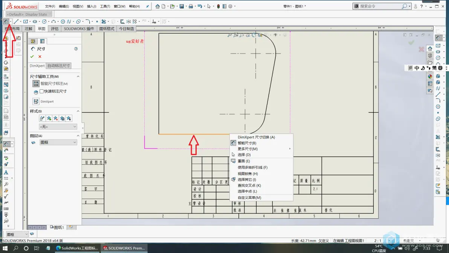Switch to the 评估 tab
Viewport: 449px width, 253px height.
(54, 29)
